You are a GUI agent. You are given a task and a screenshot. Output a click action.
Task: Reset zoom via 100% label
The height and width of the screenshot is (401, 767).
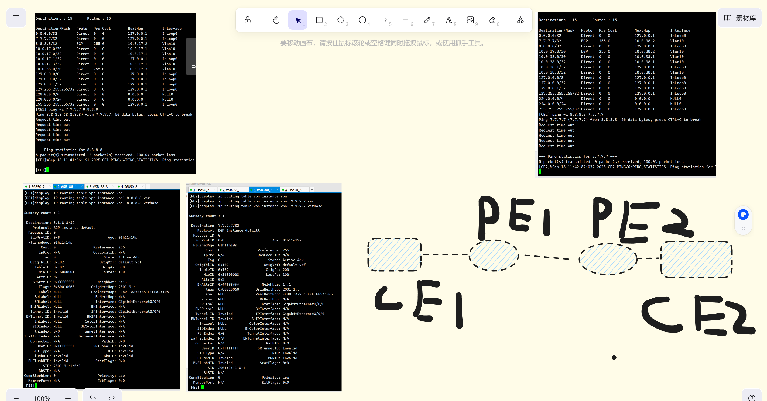pos(42,398)
